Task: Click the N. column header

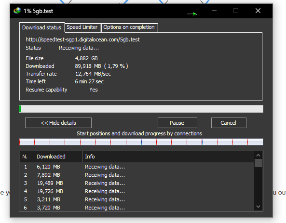Action: tap(27, 157)
